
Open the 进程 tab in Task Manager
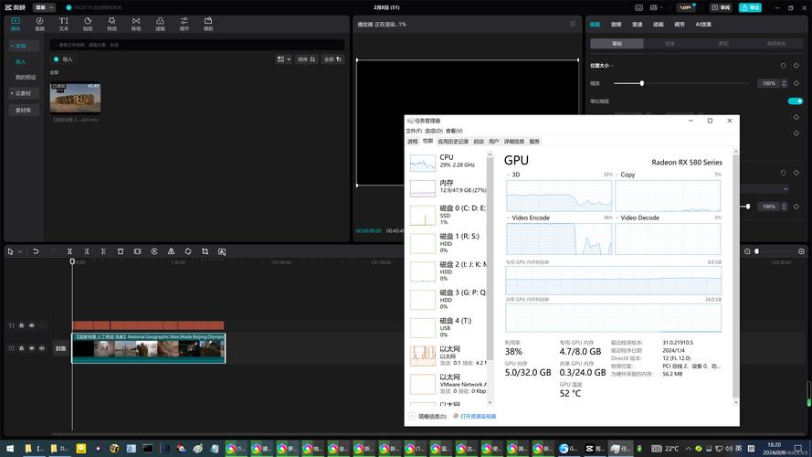tap(412, 142)
